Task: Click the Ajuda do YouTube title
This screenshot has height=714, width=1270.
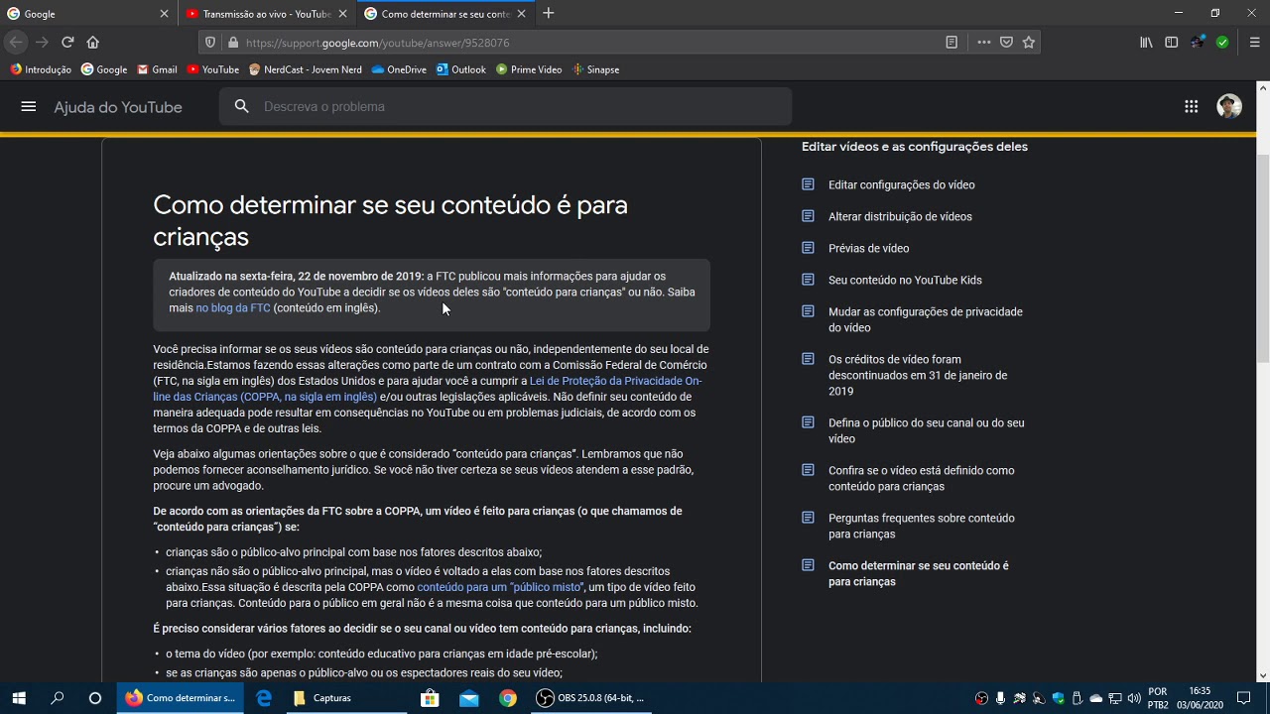Action: [118, 107]
